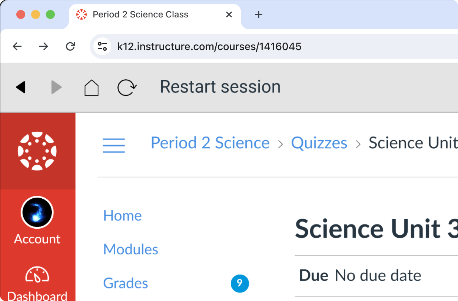Click the session reload circular arrow
The width and height of the screenshot is (458, 301).
[x=127, y=88]
